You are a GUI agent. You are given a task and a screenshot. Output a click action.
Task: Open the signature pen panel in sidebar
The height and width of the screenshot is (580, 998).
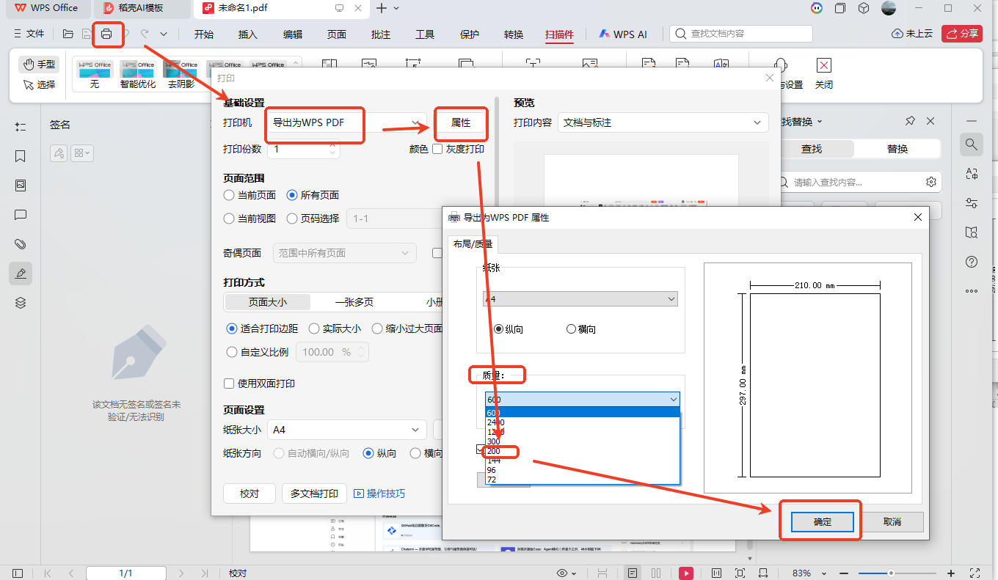click(x=21, y=274)
